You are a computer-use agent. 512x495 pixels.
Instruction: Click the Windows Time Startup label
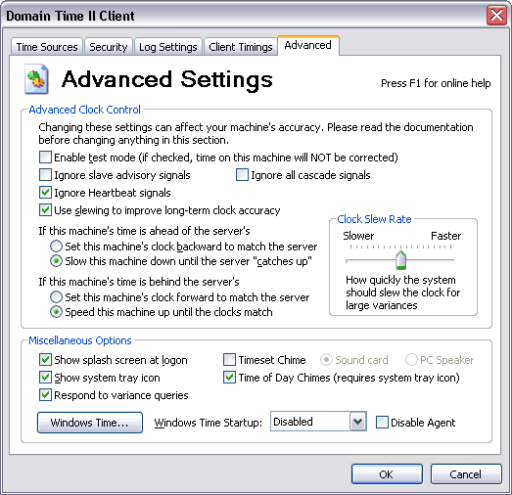tap(208, 423)
